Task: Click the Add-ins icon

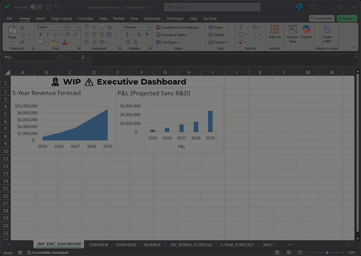Action: pos(274,32)
